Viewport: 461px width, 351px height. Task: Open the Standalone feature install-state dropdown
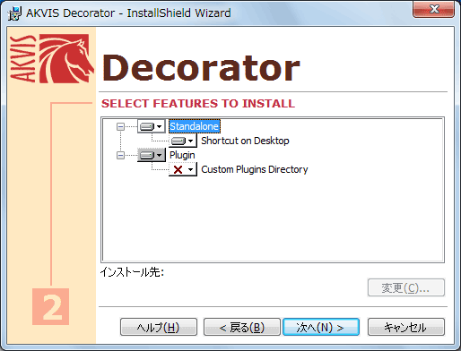(x=152, y=126)
